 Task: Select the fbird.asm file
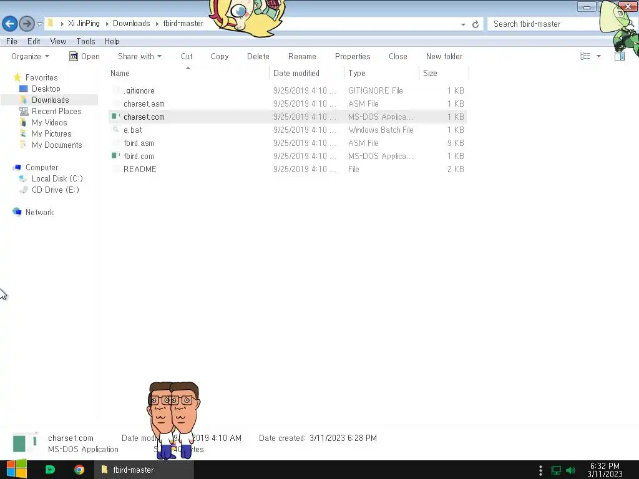point(287,143)
